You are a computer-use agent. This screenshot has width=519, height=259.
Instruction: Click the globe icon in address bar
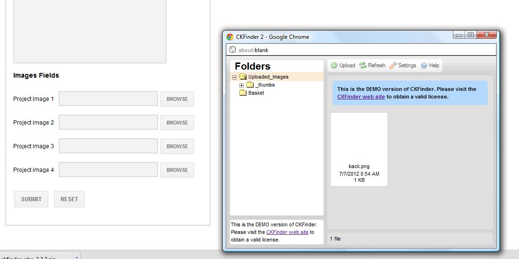pos(233,50)
